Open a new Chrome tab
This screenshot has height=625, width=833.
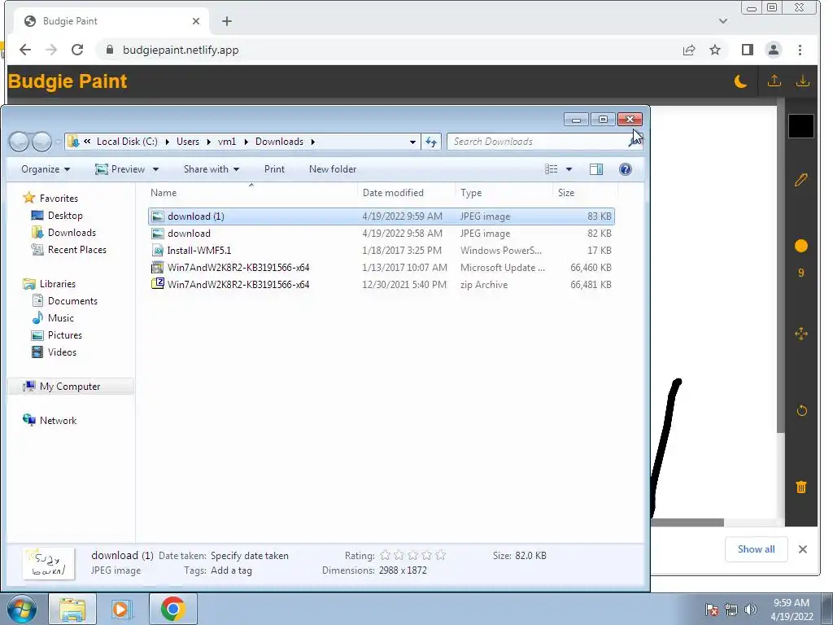tap(227, 21)
